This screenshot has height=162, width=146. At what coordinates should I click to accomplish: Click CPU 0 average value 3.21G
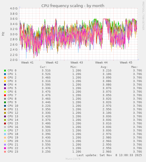point(107,71)
